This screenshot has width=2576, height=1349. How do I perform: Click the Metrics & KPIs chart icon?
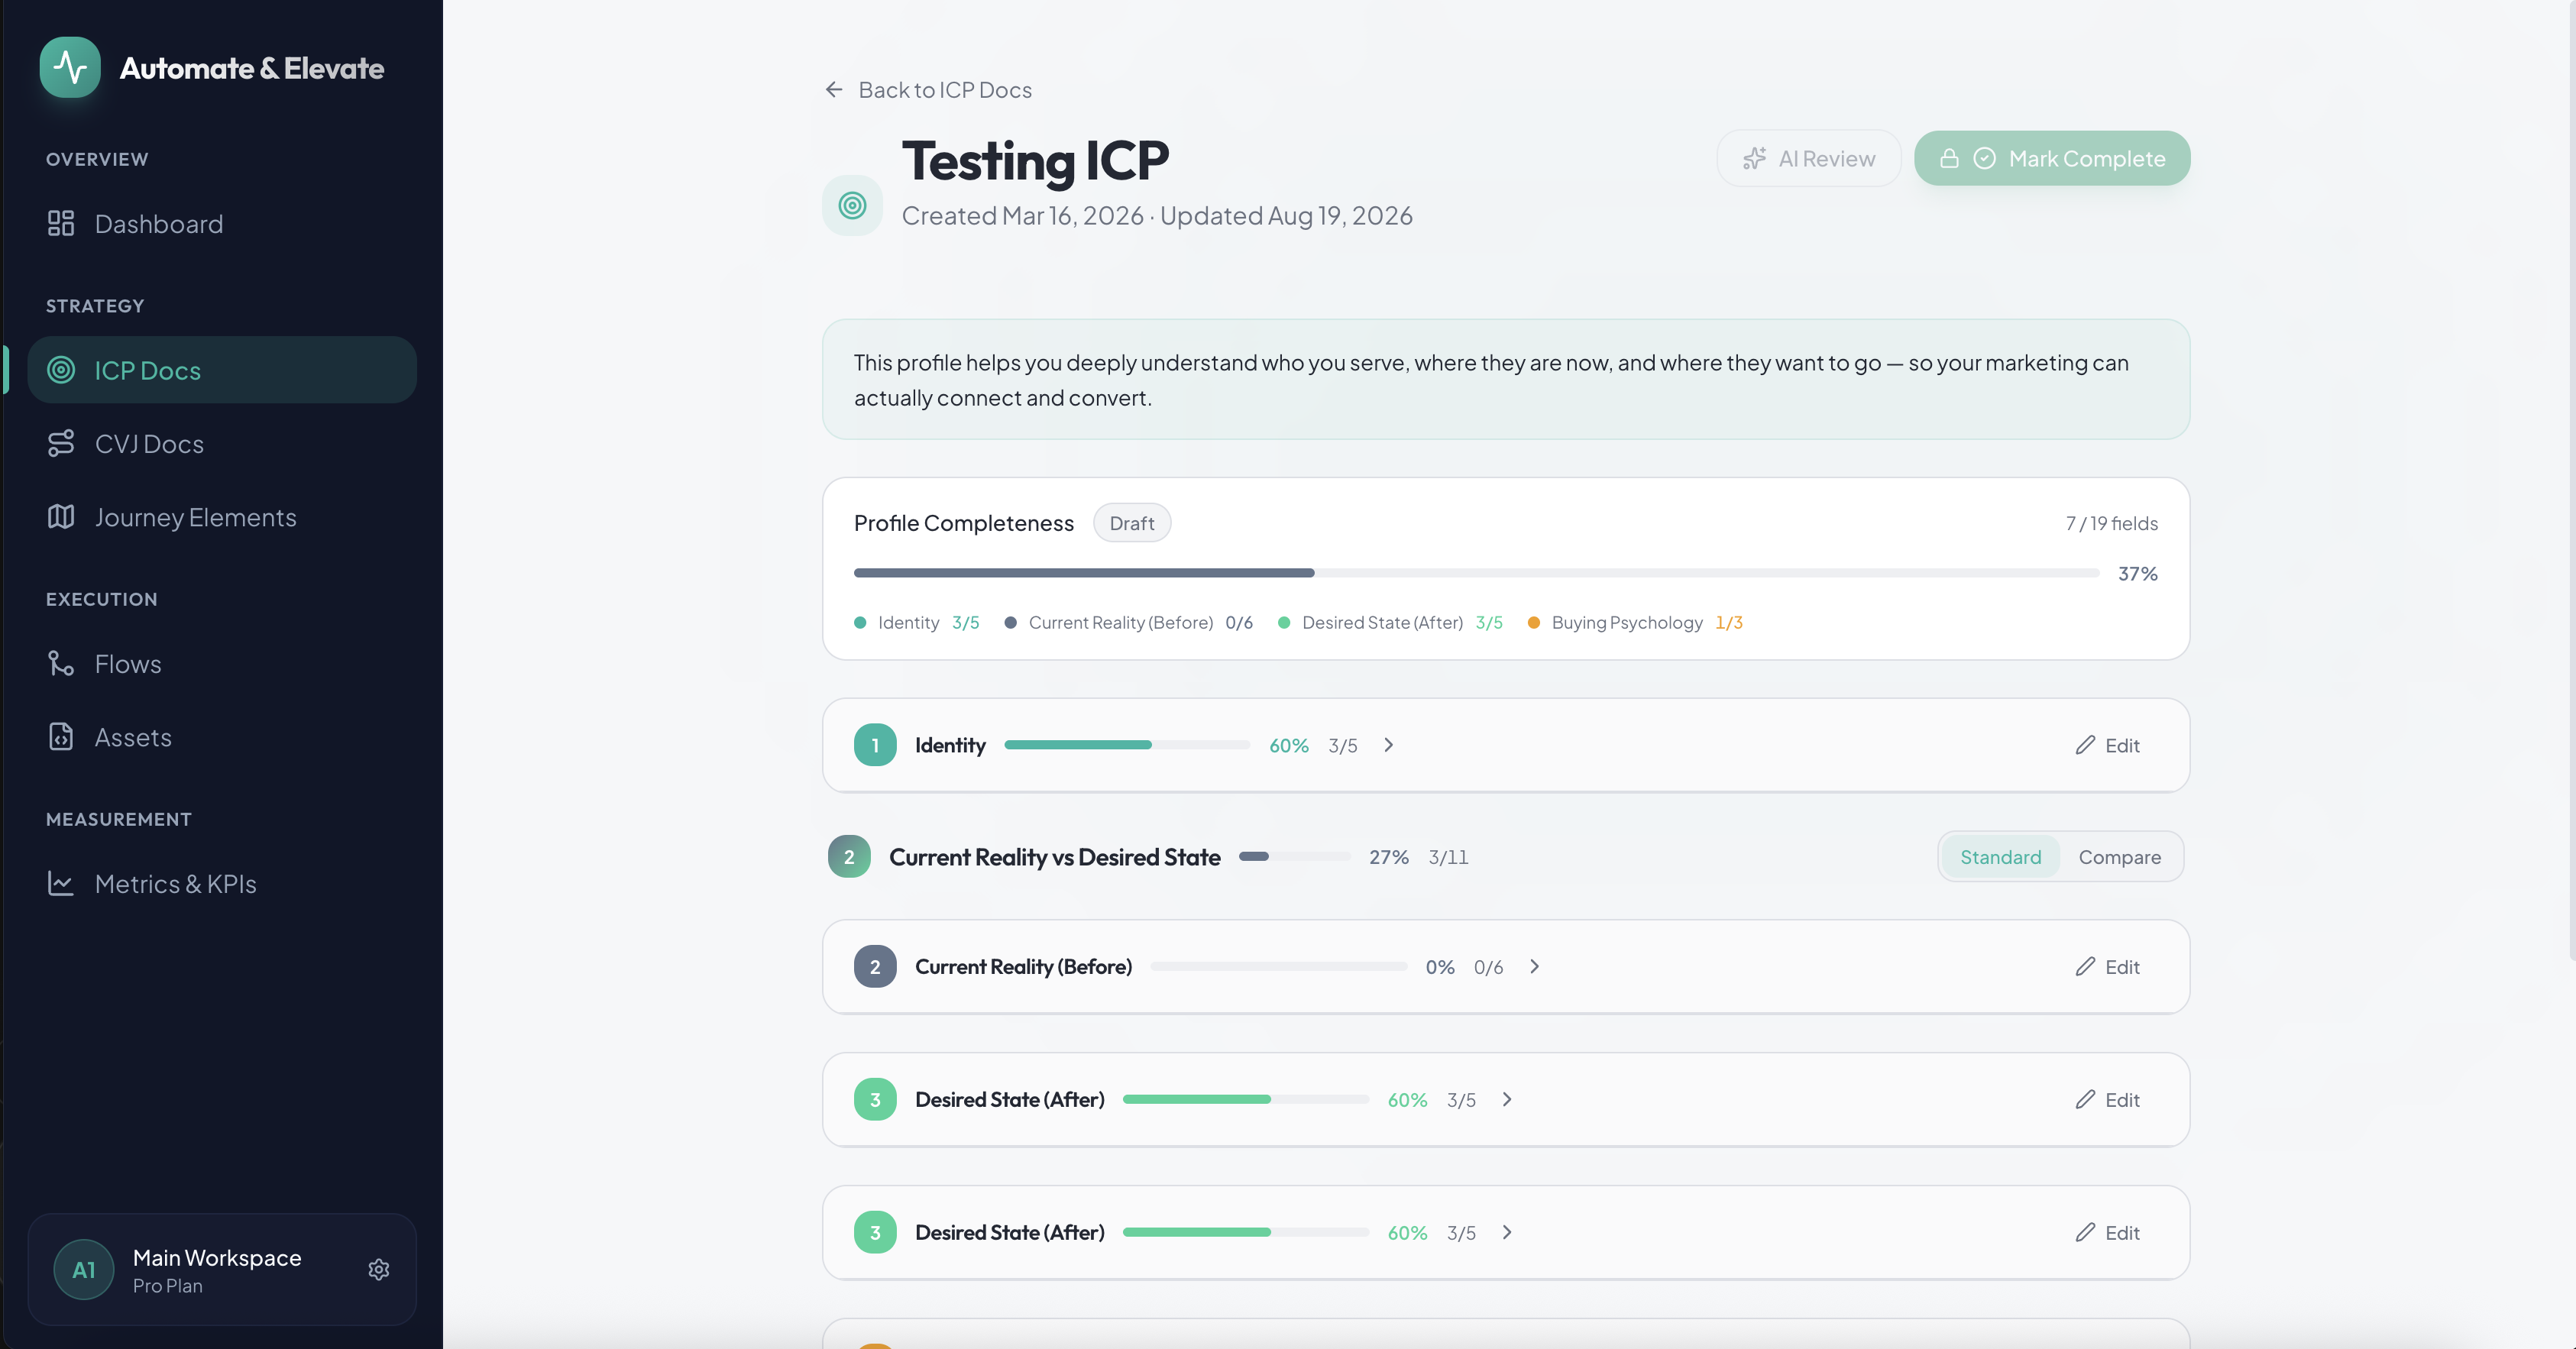click(x=61, y=883)
